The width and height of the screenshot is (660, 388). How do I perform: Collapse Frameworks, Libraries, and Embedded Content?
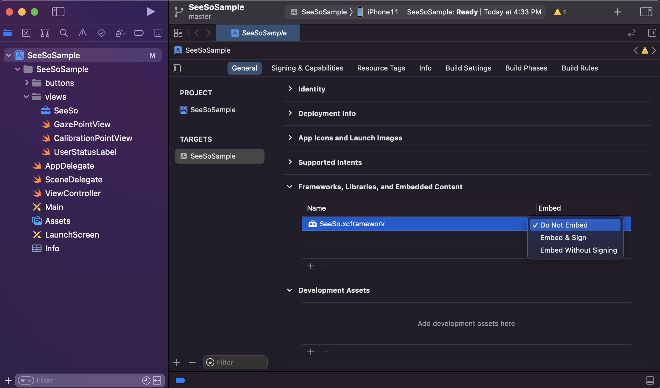point(290,187)
